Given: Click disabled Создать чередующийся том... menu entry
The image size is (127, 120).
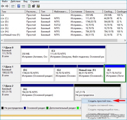Looking at the screenshot, I should [x=104, y=110].
